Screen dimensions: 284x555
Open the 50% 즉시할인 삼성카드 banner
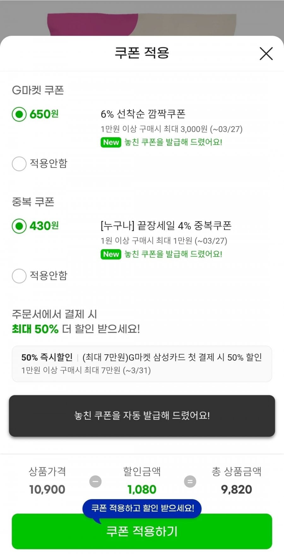pyautogui.click(x=142, y=364)
